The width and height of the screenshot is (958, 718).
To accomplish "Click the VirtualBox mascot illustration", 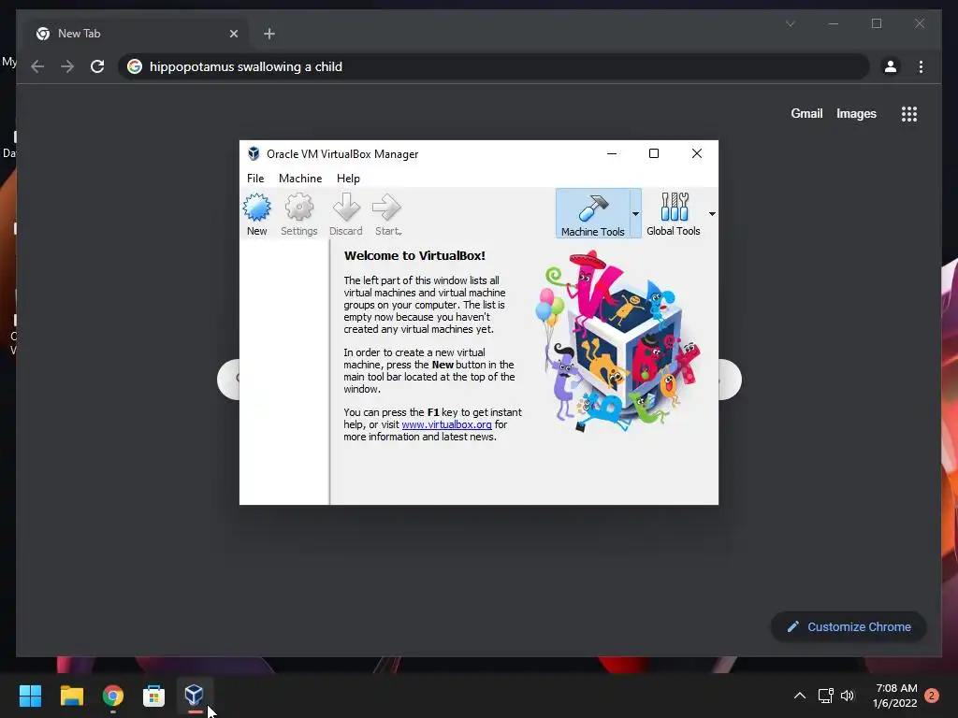I will (618, 340).
